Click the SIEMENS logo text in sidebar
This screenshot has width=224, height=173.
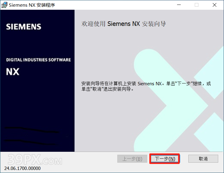tap(23, 27)
